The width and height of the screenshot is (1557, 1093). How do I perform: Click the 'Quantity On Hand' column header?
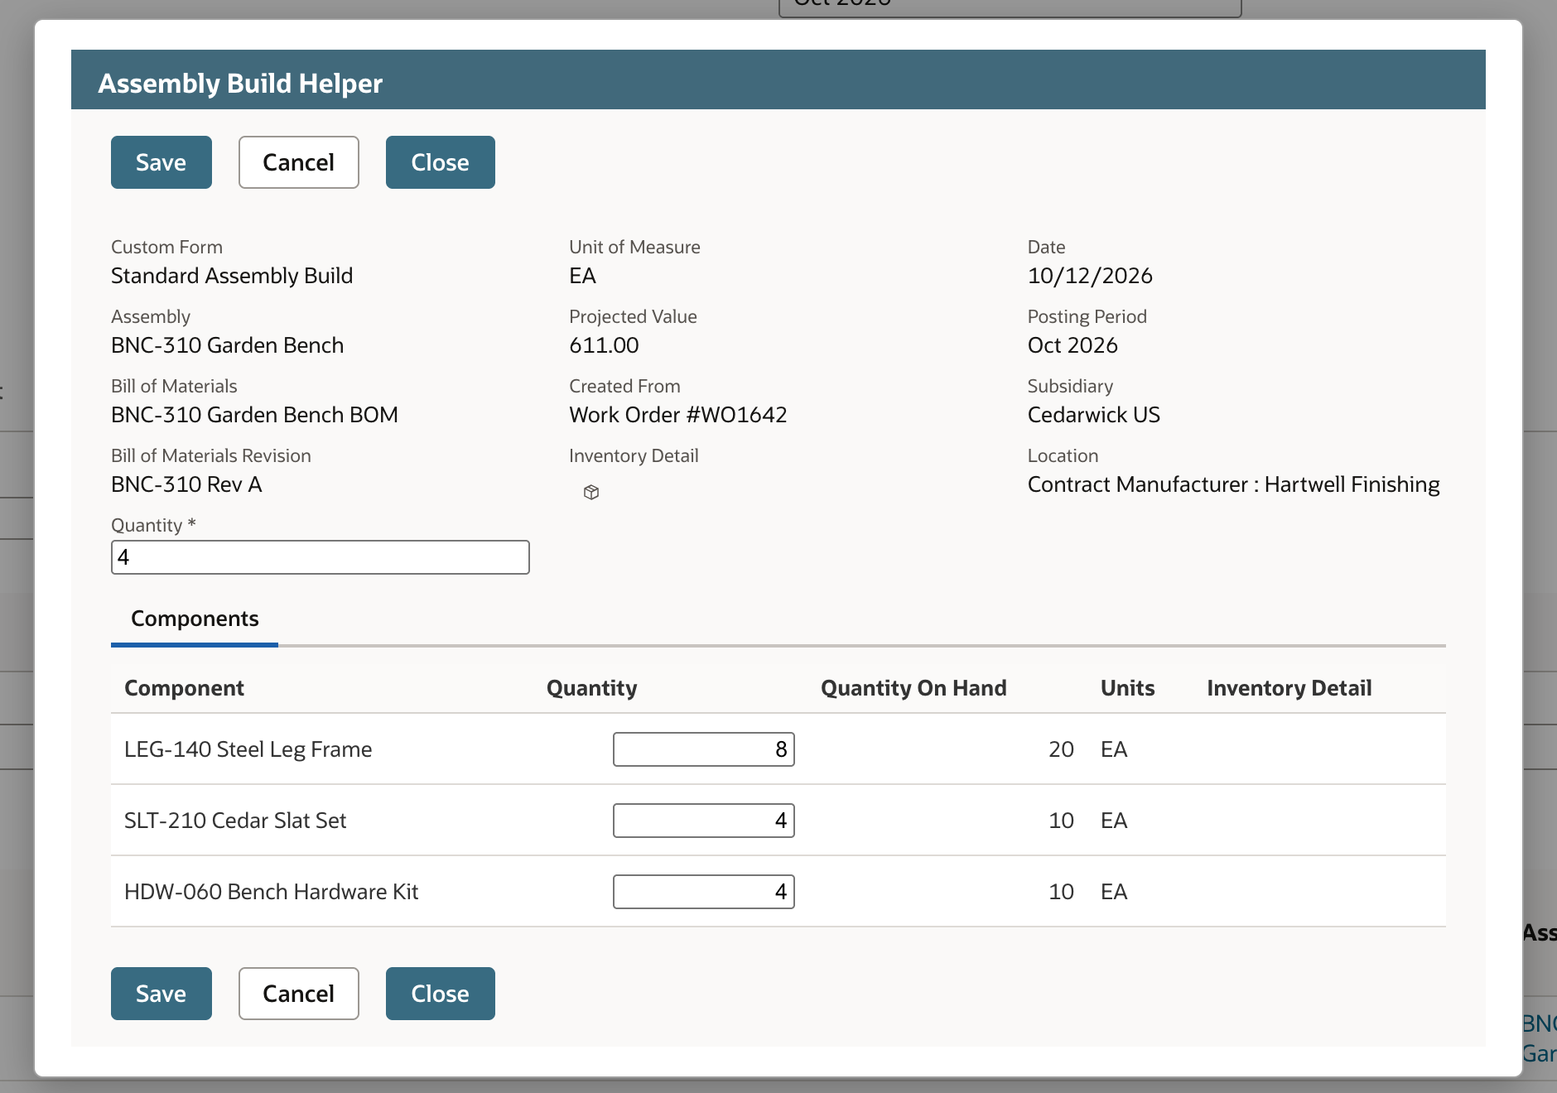point(913,688)
